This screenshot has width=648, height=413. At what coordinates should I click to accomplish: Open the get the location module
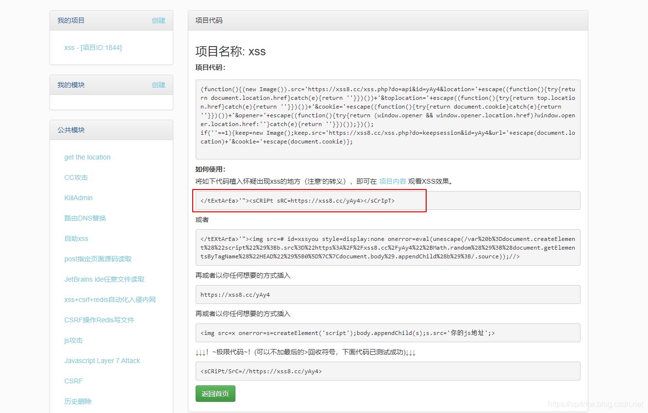(87, 157)
